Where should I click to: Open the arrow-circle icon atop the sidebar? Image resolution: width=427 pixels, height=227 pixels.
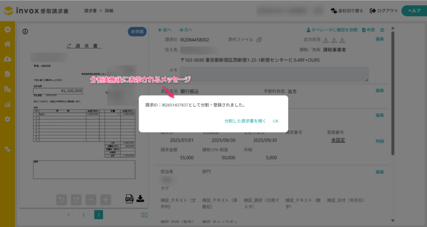coord(7,29)
